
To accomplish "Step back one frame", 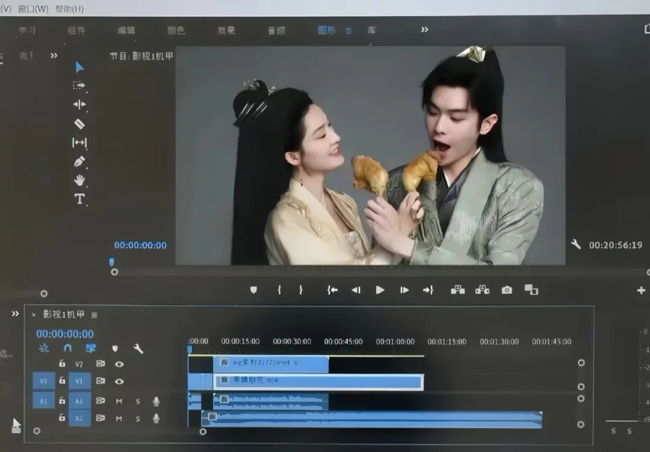I will (356, 290).
